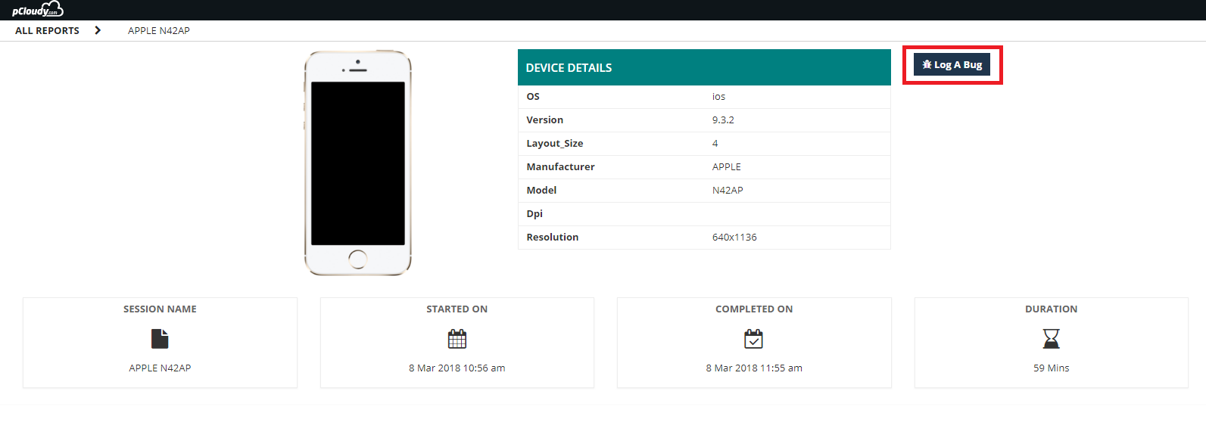This screenshot has height=441, width=1206.
Task: Click the Log A Bug button
Action: [x=952, y=65]
